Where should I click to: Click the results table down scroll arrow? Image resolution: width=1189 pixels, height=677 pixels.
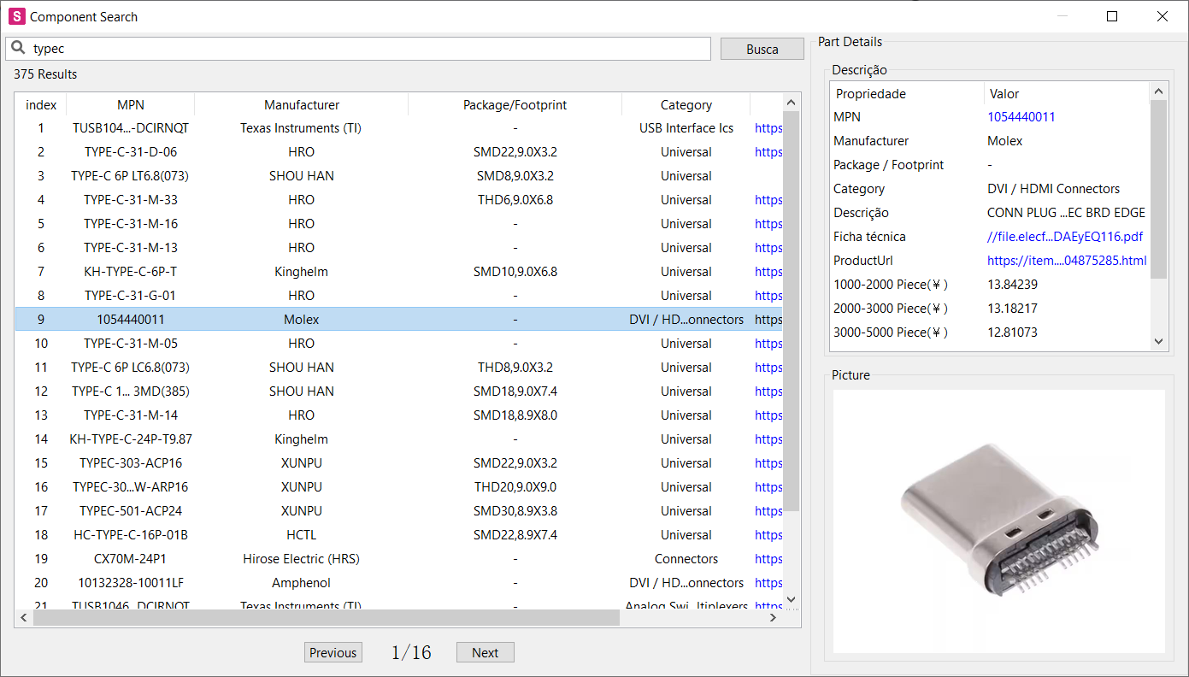791,600
